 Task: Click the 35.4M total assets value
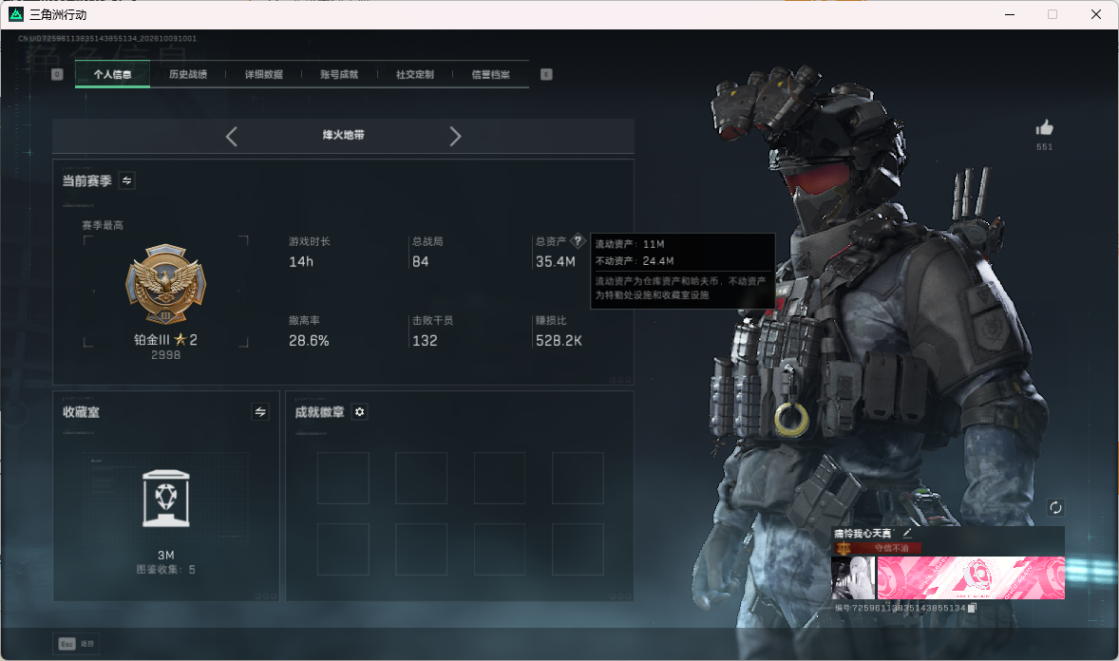tap(555, 262)
